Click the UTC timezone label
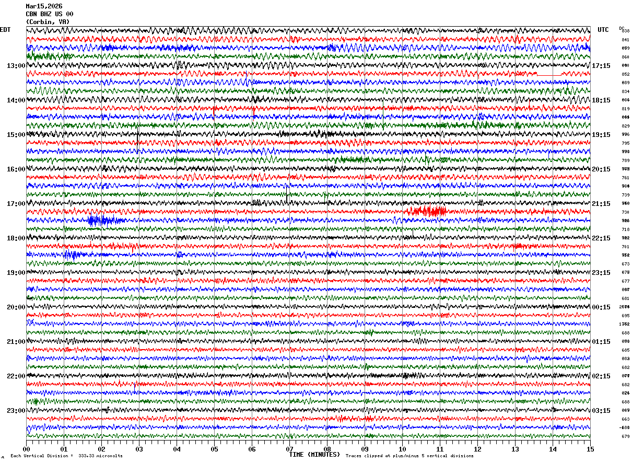This screenshot has height=463, width=632. (603, 30)
